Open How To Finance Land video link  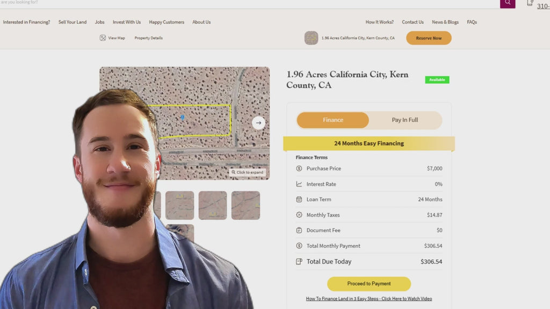pyautogui.click(x=368, y=299)
